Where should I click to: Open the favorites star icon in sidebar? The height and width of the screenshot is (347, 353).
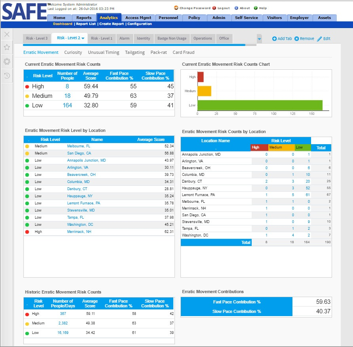6,47
